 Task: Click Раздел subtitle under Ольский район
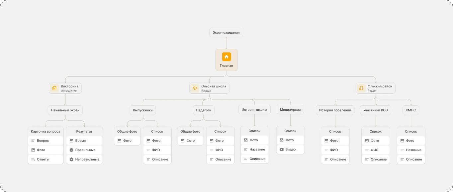point(372,91)
